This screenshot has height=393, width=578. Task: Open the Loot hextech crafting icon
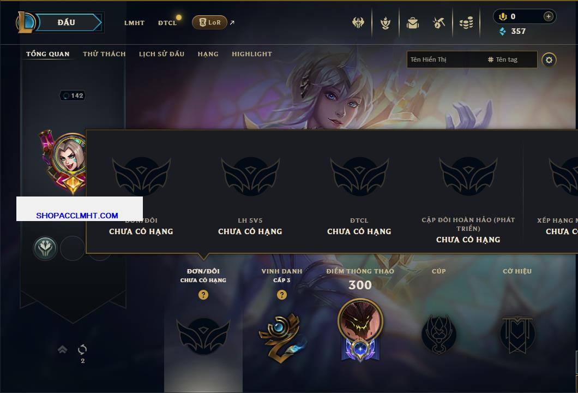[438, 23]
